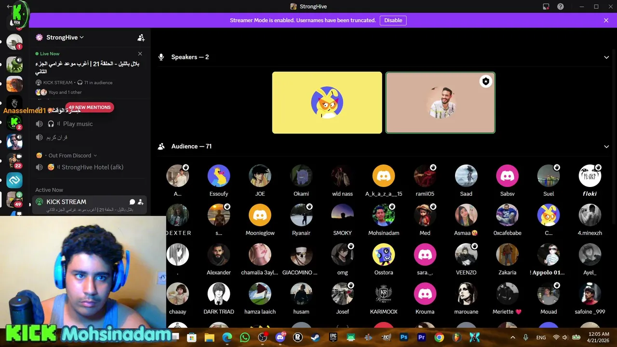
Task: Close the Live Now stage card
Action: [140, 53]
